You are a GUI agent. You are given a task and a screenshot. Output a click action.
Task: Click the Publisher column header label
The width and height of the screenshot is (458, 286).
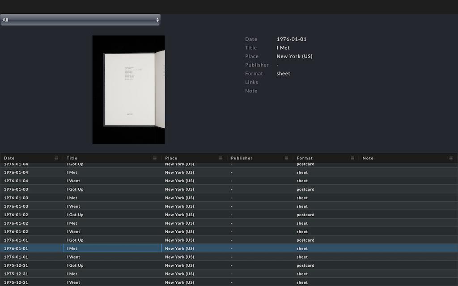click(x=242, y=158)
